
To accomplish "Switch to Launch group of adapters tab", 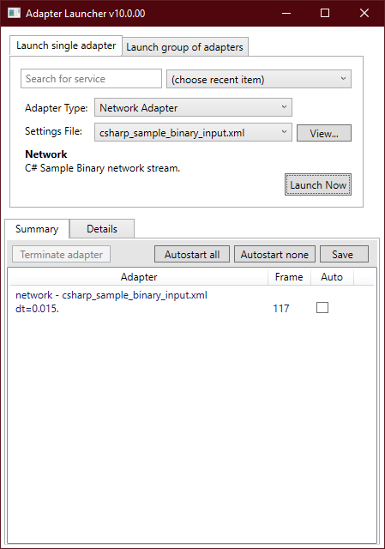I will 185,47.
